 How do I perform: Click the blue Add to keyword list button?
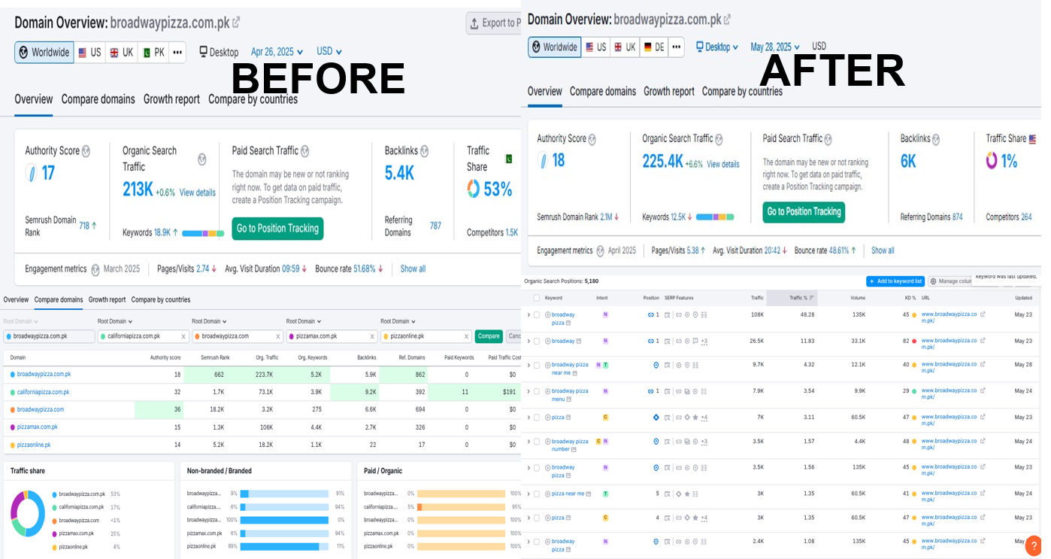click(x=895, y=281)
